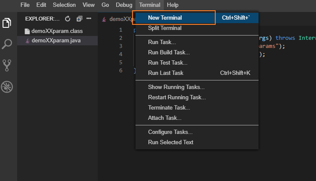This screenshot has height=181, width=316.
Task: Open the Debug view in activity bar
Action: coord(7,86)
